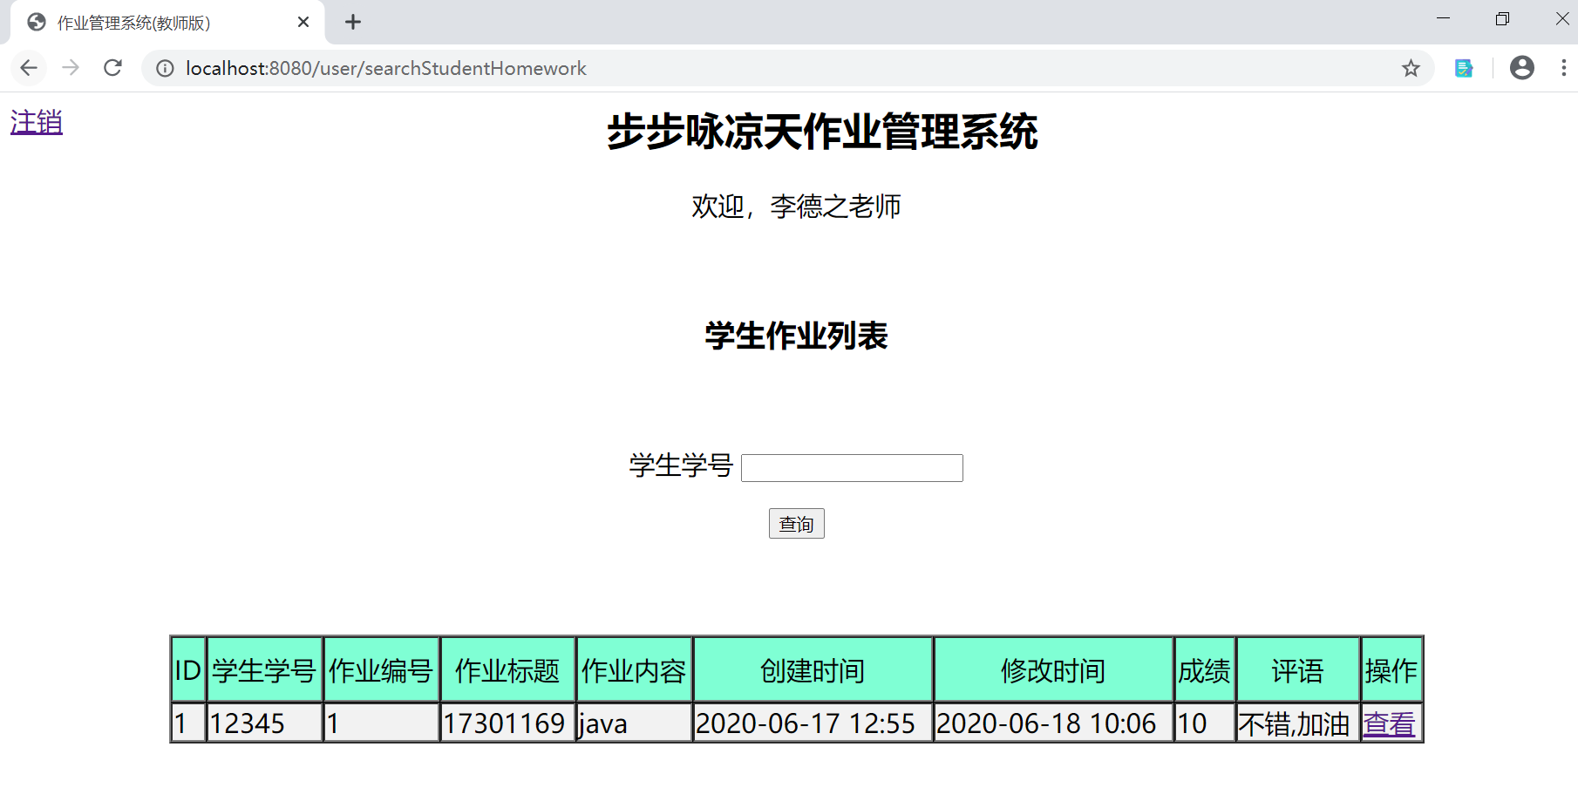The image size is (1578, 808).
Task: Open the translate extension icon
Action: (1464, 68)
